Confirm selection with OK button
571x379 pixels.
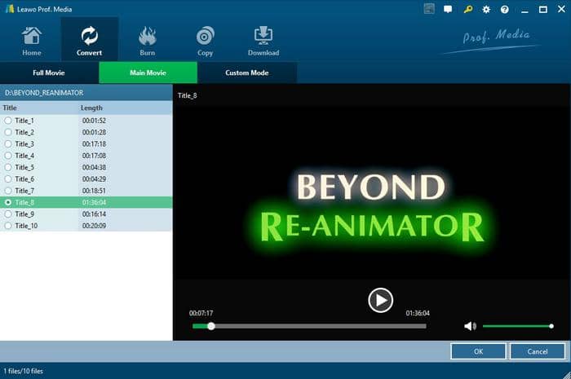tap(478, 351)
